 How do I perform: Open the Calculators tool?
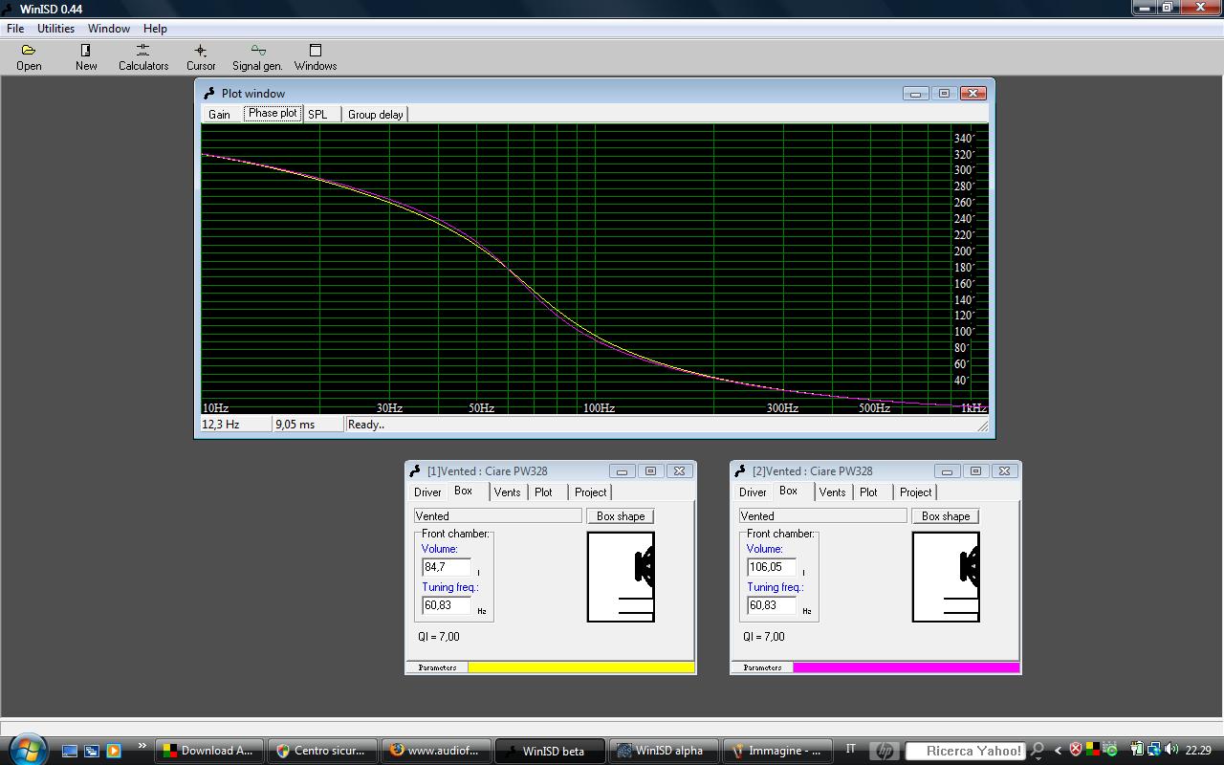143,56
